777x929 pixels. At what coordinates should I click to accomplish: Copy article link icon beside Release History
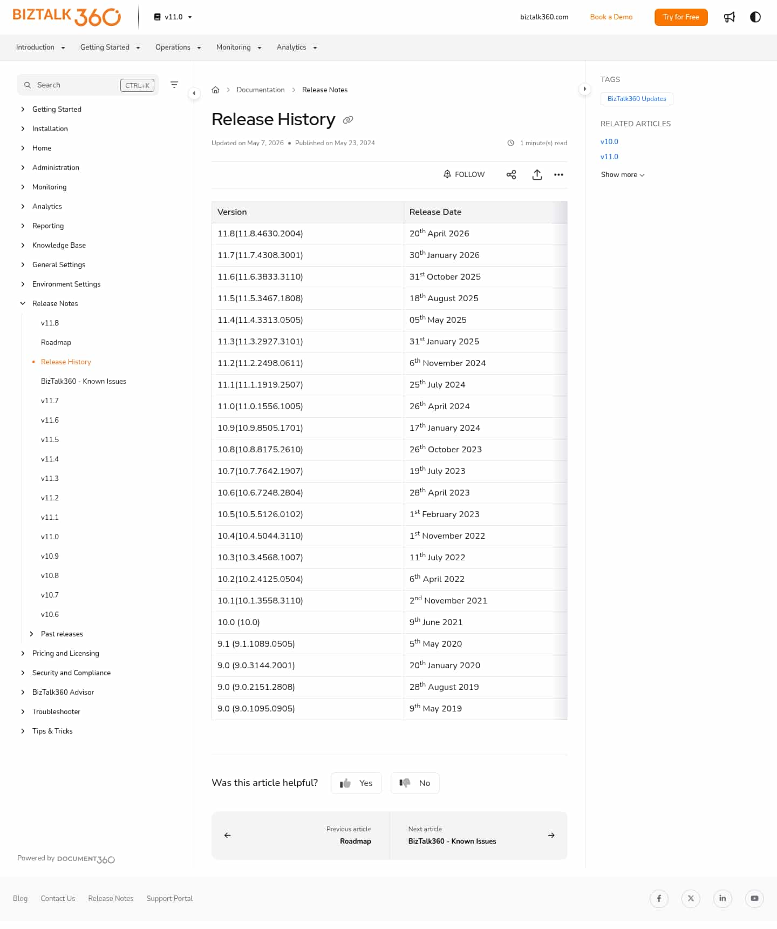pyautogui.click(x=348, y=120)
